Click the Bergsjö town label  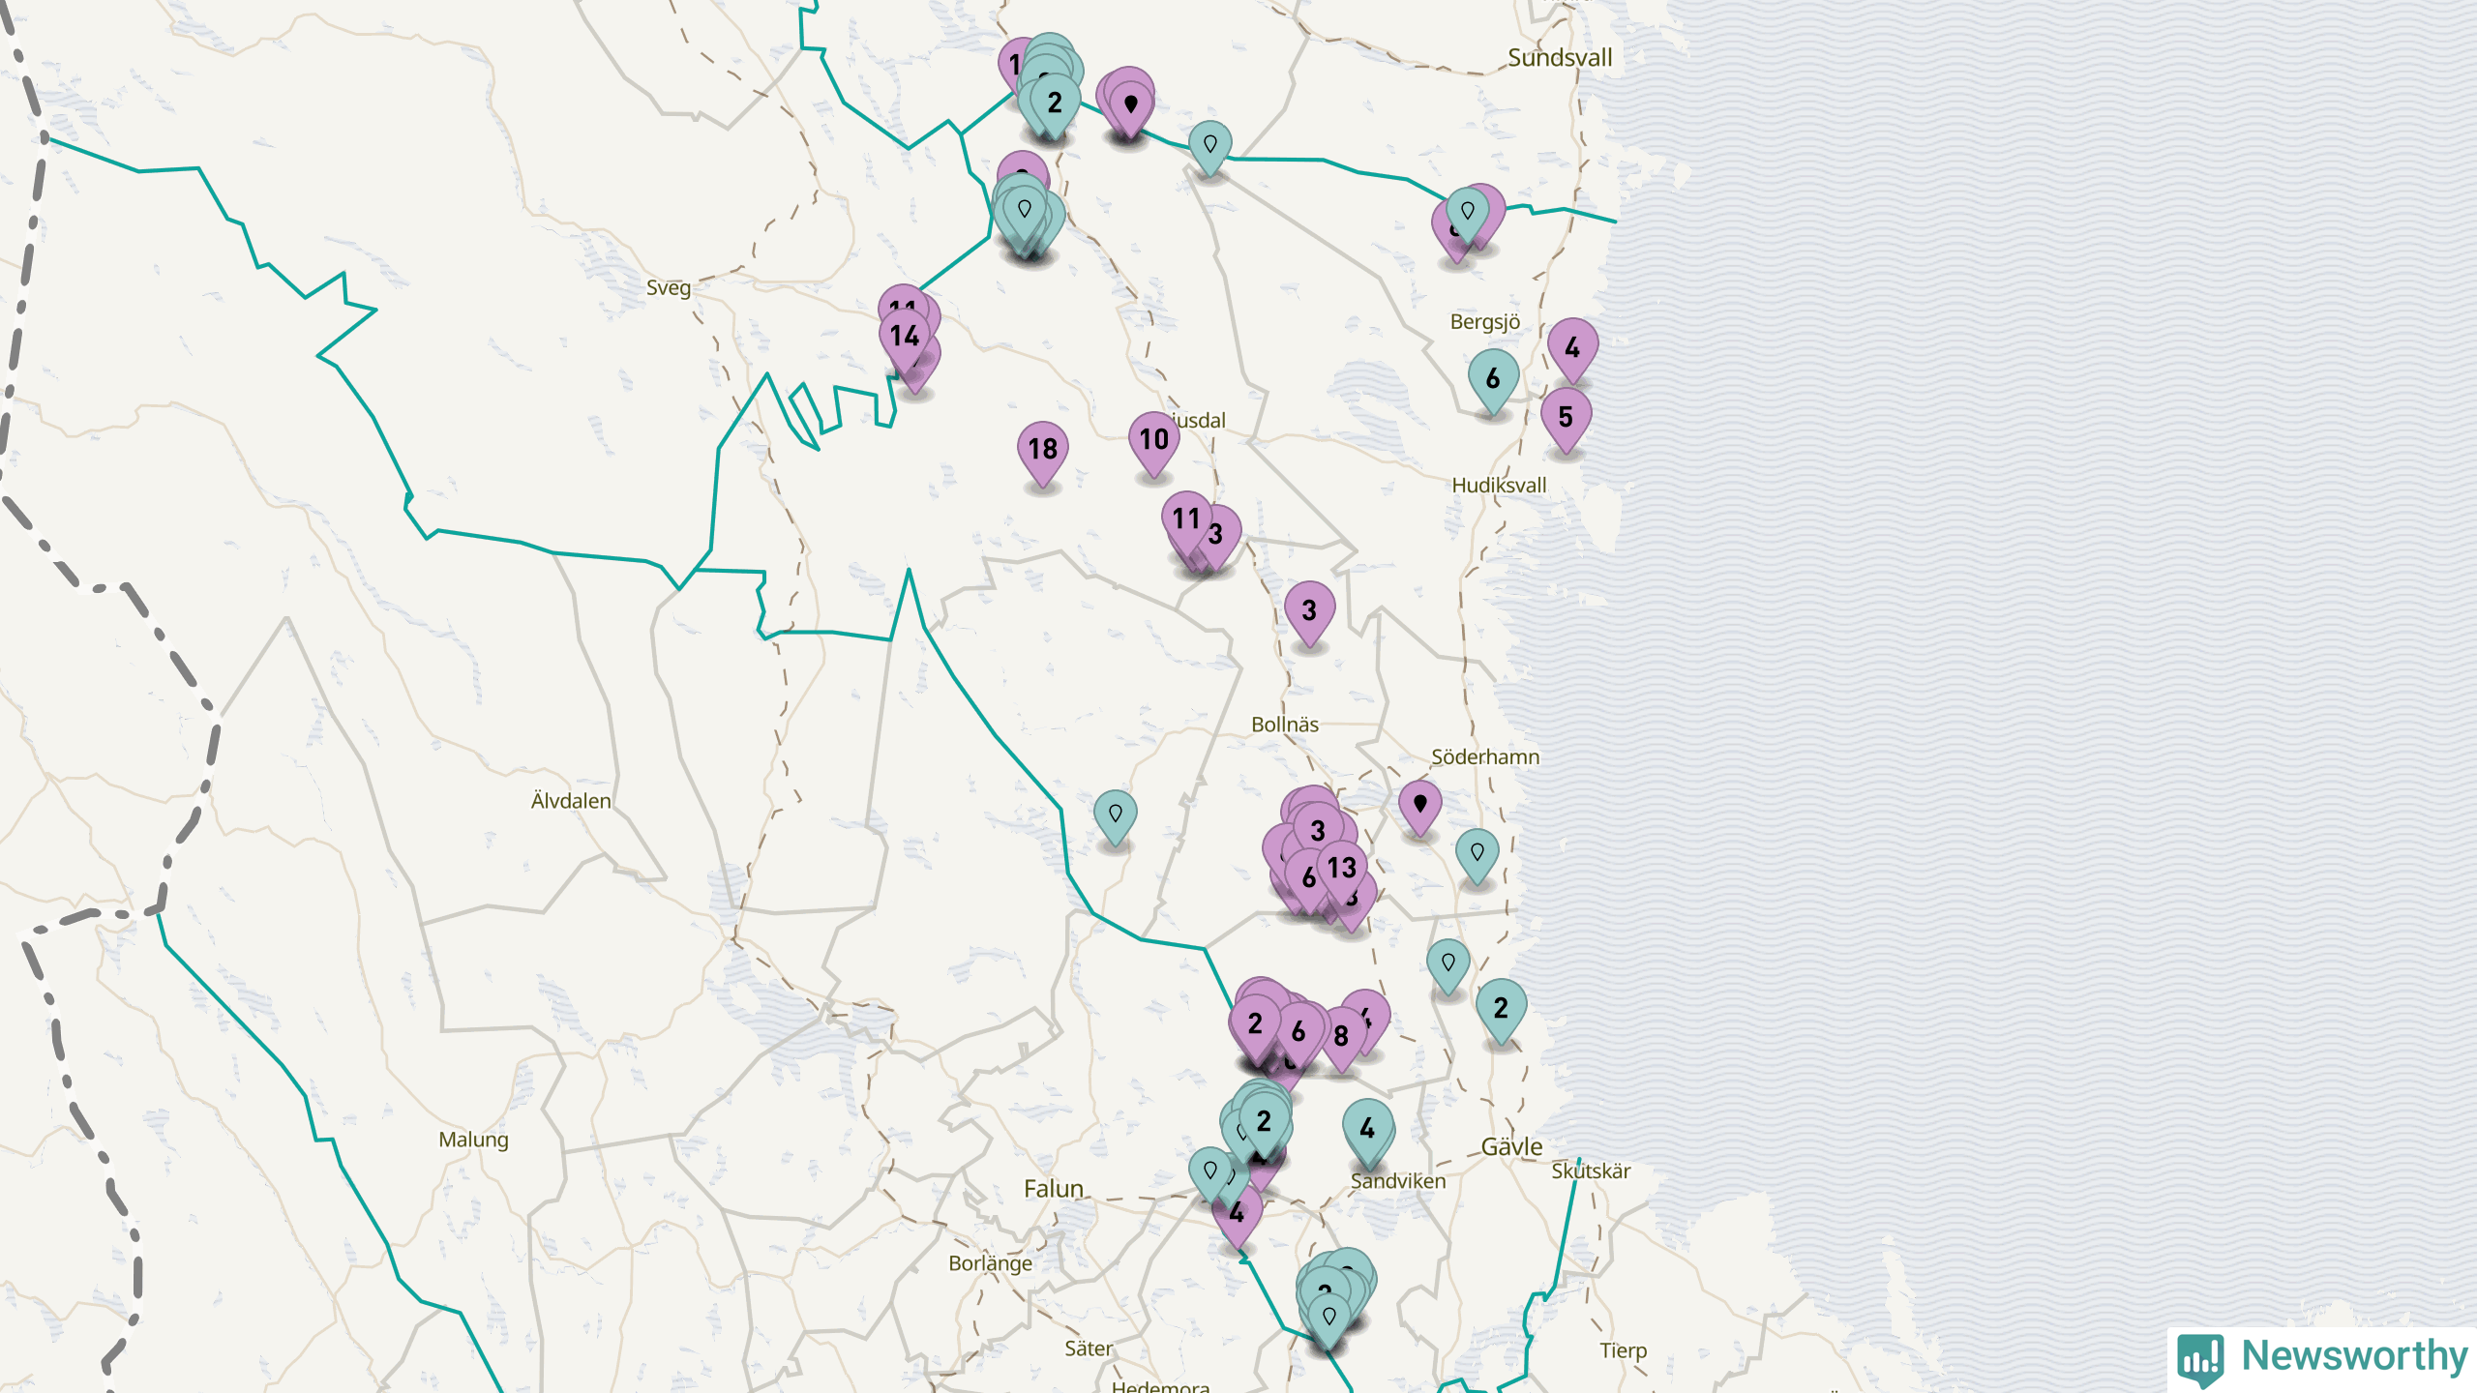[x=1485, y=322]
